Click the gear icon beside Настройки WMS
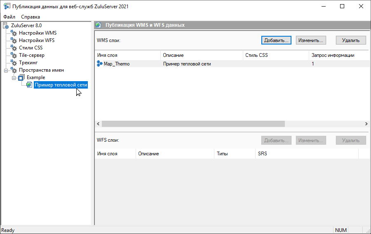The image size is (371, 234). pyautogui.click(x=14, y=33)
